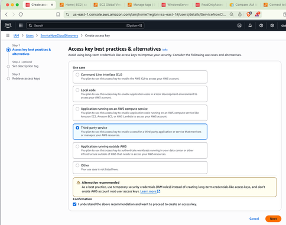Click the browser address bar URL

click(149, 14)
